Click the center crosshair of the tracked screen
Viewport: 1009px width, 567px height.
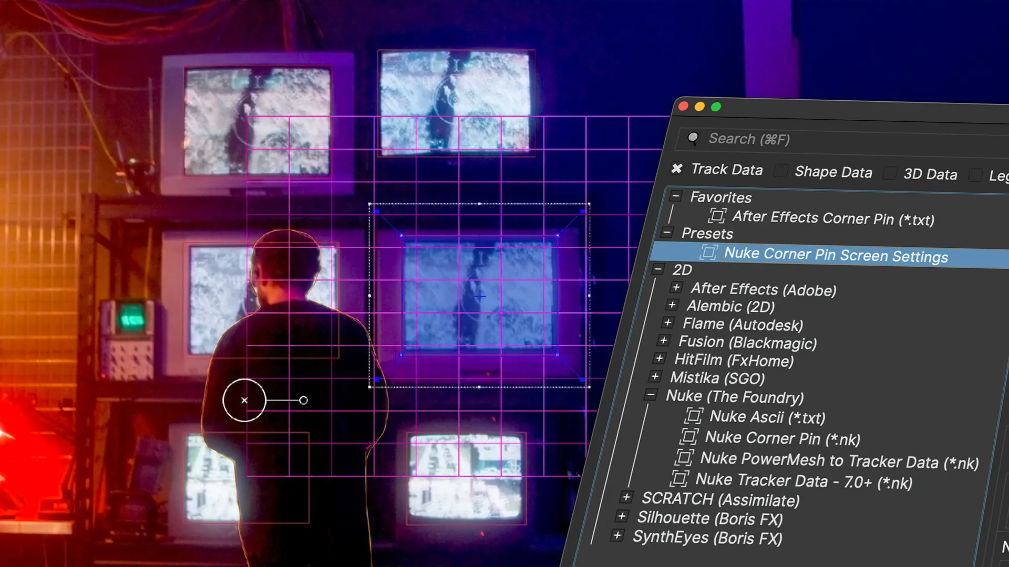[479, 297]
